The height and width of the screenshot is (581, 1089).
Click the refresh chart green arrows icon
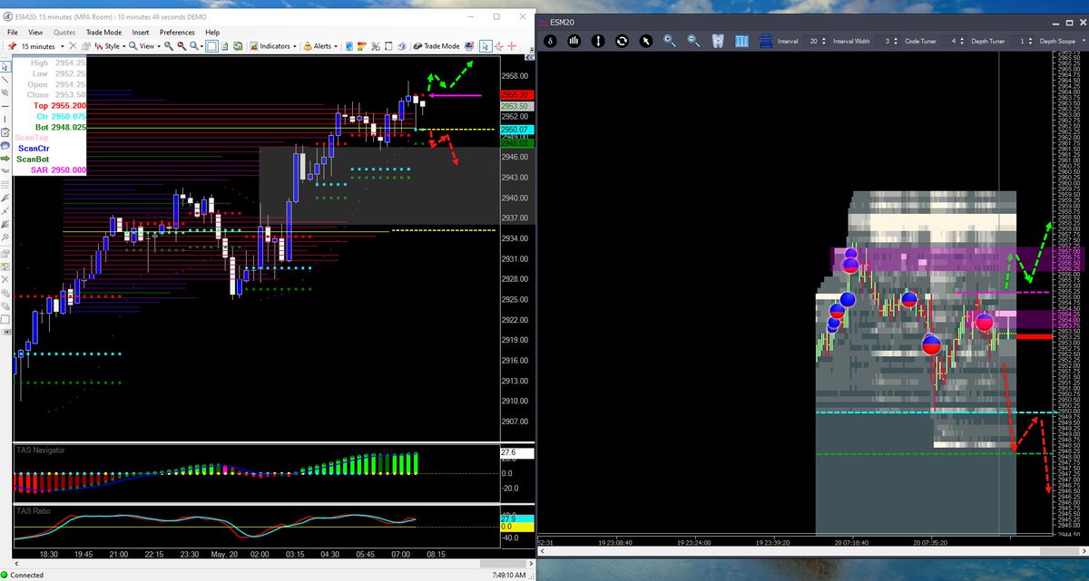238,45
